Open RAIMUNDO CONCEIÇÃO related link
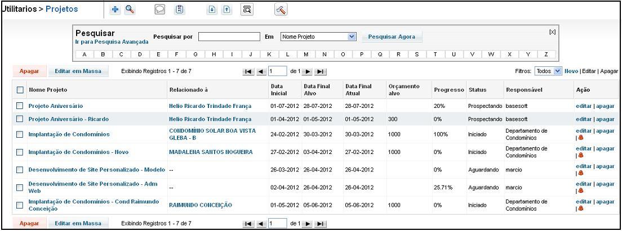The image size is (622, 231). [x=201, y=205]
